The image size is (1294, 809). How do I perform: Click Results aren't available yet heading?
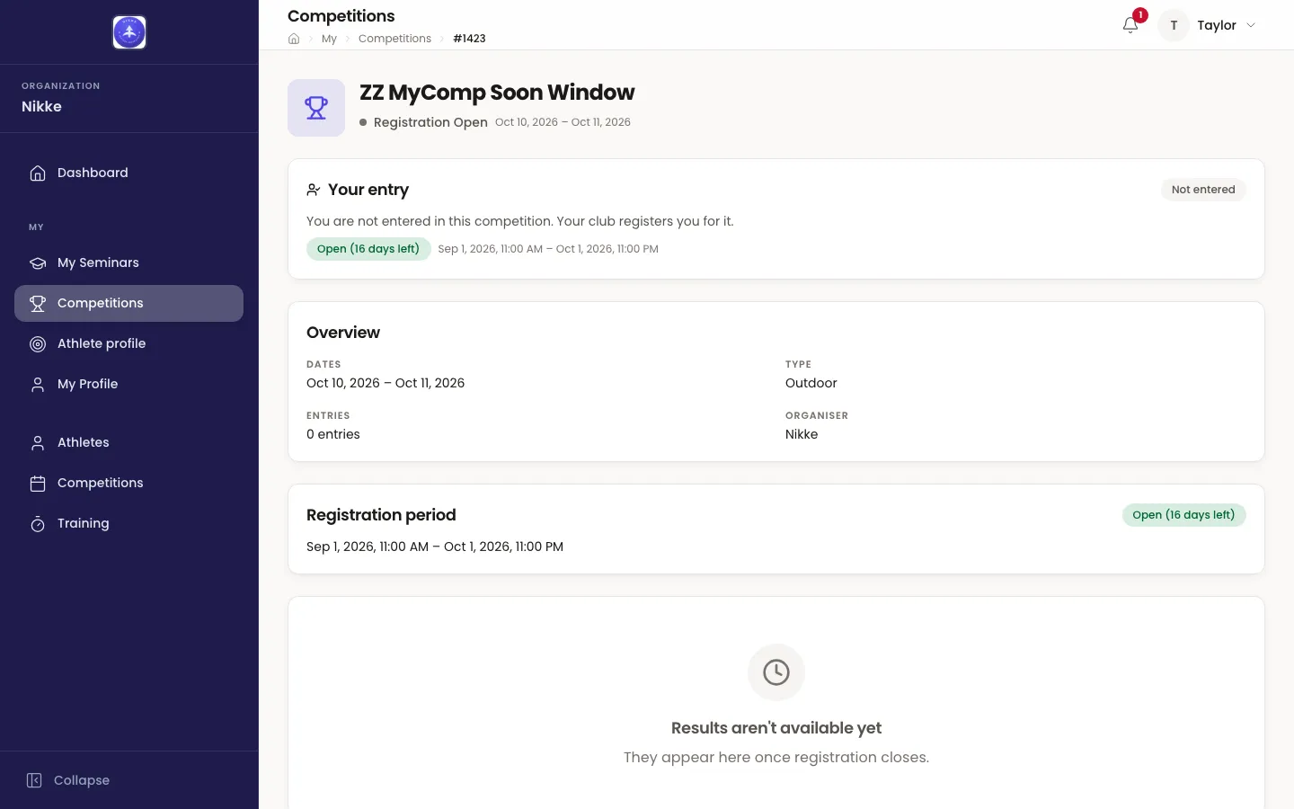click(776, 728)
